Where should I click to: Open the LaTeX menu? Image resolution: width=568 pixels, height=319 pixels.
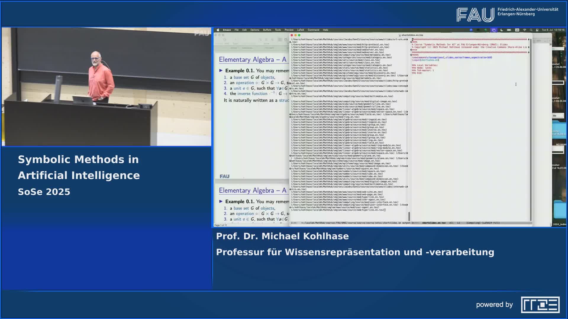pos(301,30)
